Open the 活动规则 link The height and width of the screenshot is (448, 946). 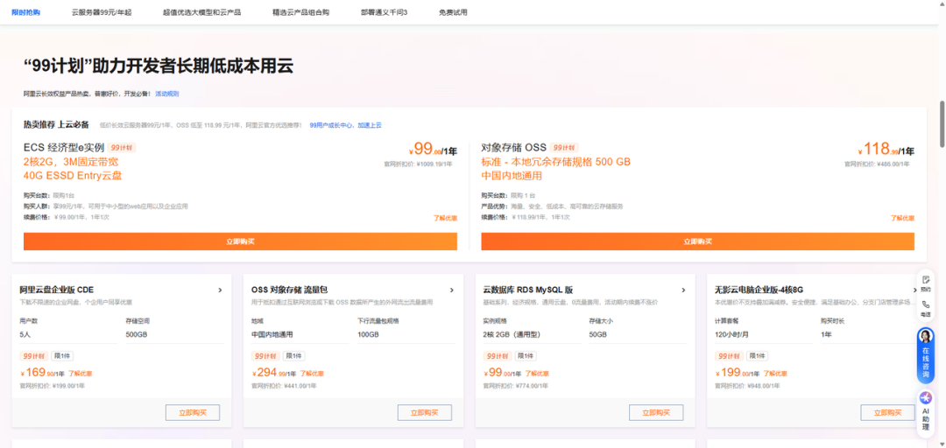167,94
